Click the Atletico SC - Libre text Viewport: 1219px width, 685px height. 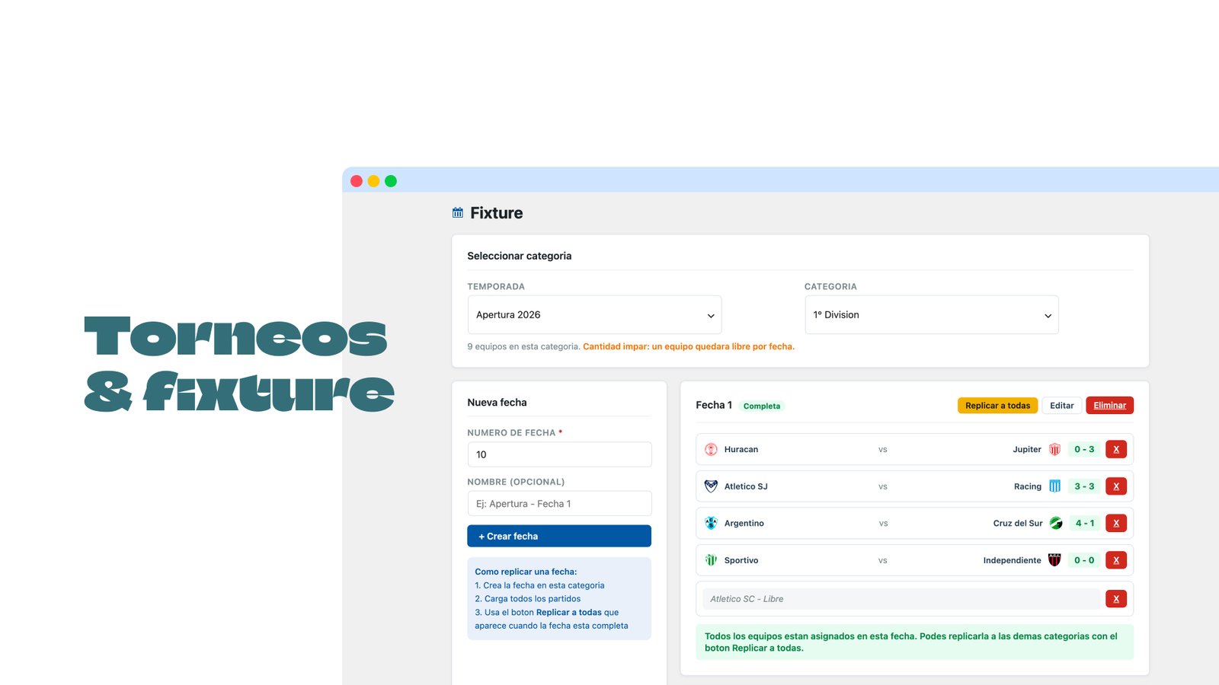pyautogui.click(x=747, y=599)
